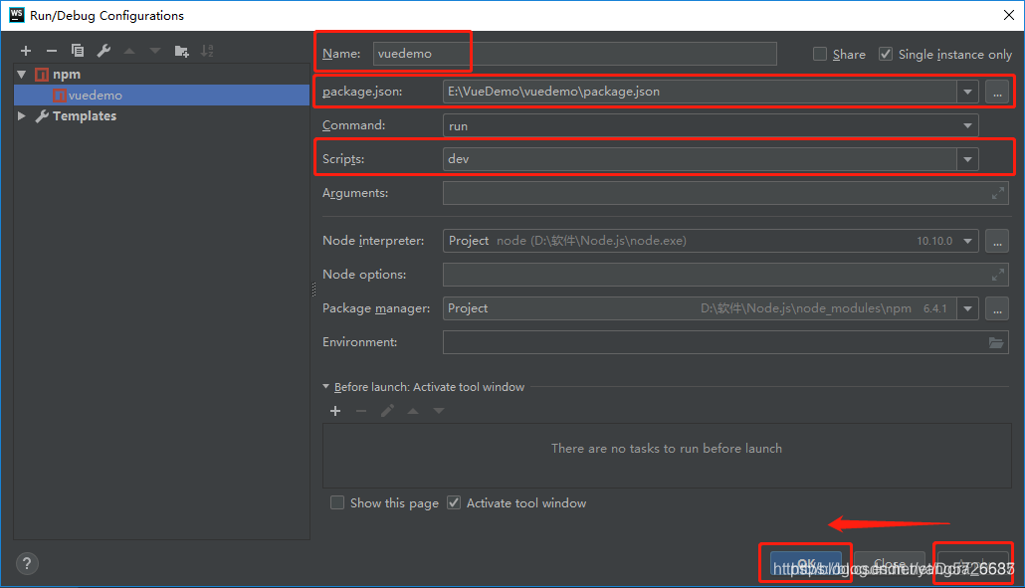
Task: Collapse the Before launch section
Action: click(x=326, y=387)
